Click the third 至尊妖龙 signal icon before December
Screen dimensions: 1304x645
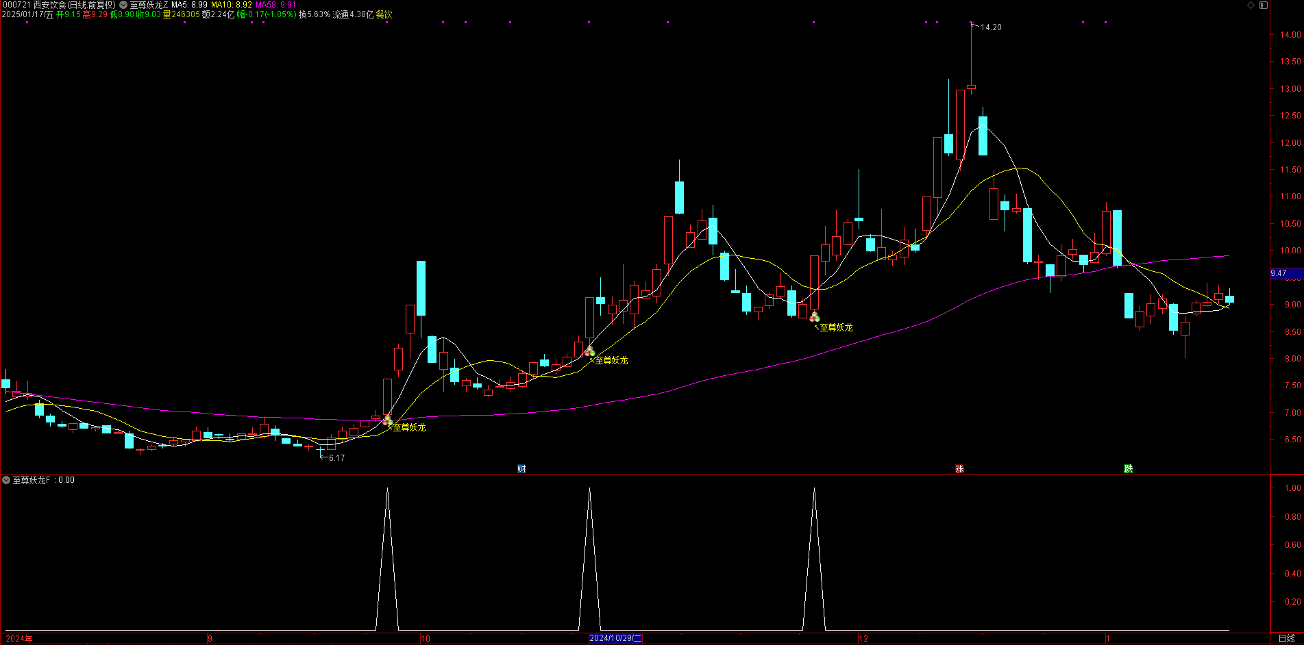click(814, 317)
